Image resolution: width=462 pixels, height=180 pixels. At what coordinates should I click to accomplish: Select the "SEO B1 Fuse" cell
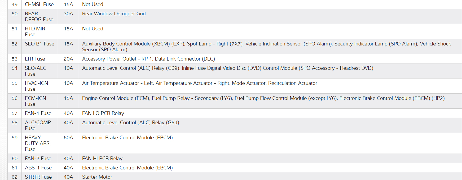tap(39, 44)
